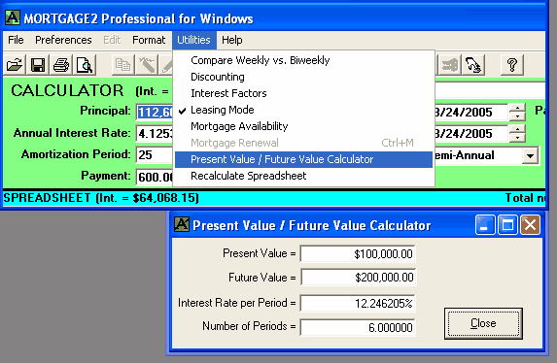557x363 pixels.
Task: Click the Close button in calculator dialog
Action: pyautogui.click(x=483, y=323)
